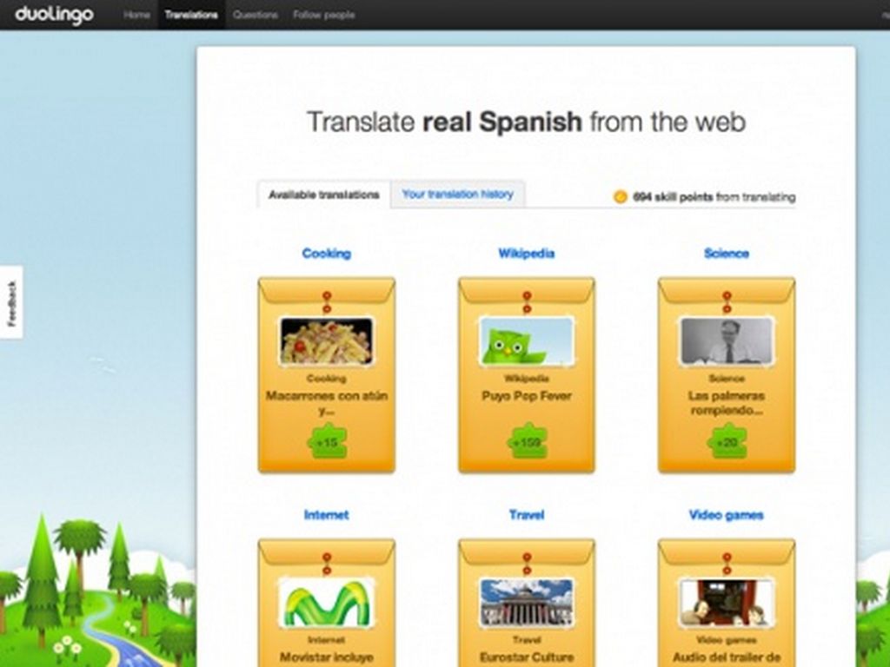Viewport: 890px width, 667px height.
Task: Open the Movistar logo thumbnail
Action: 327,603
